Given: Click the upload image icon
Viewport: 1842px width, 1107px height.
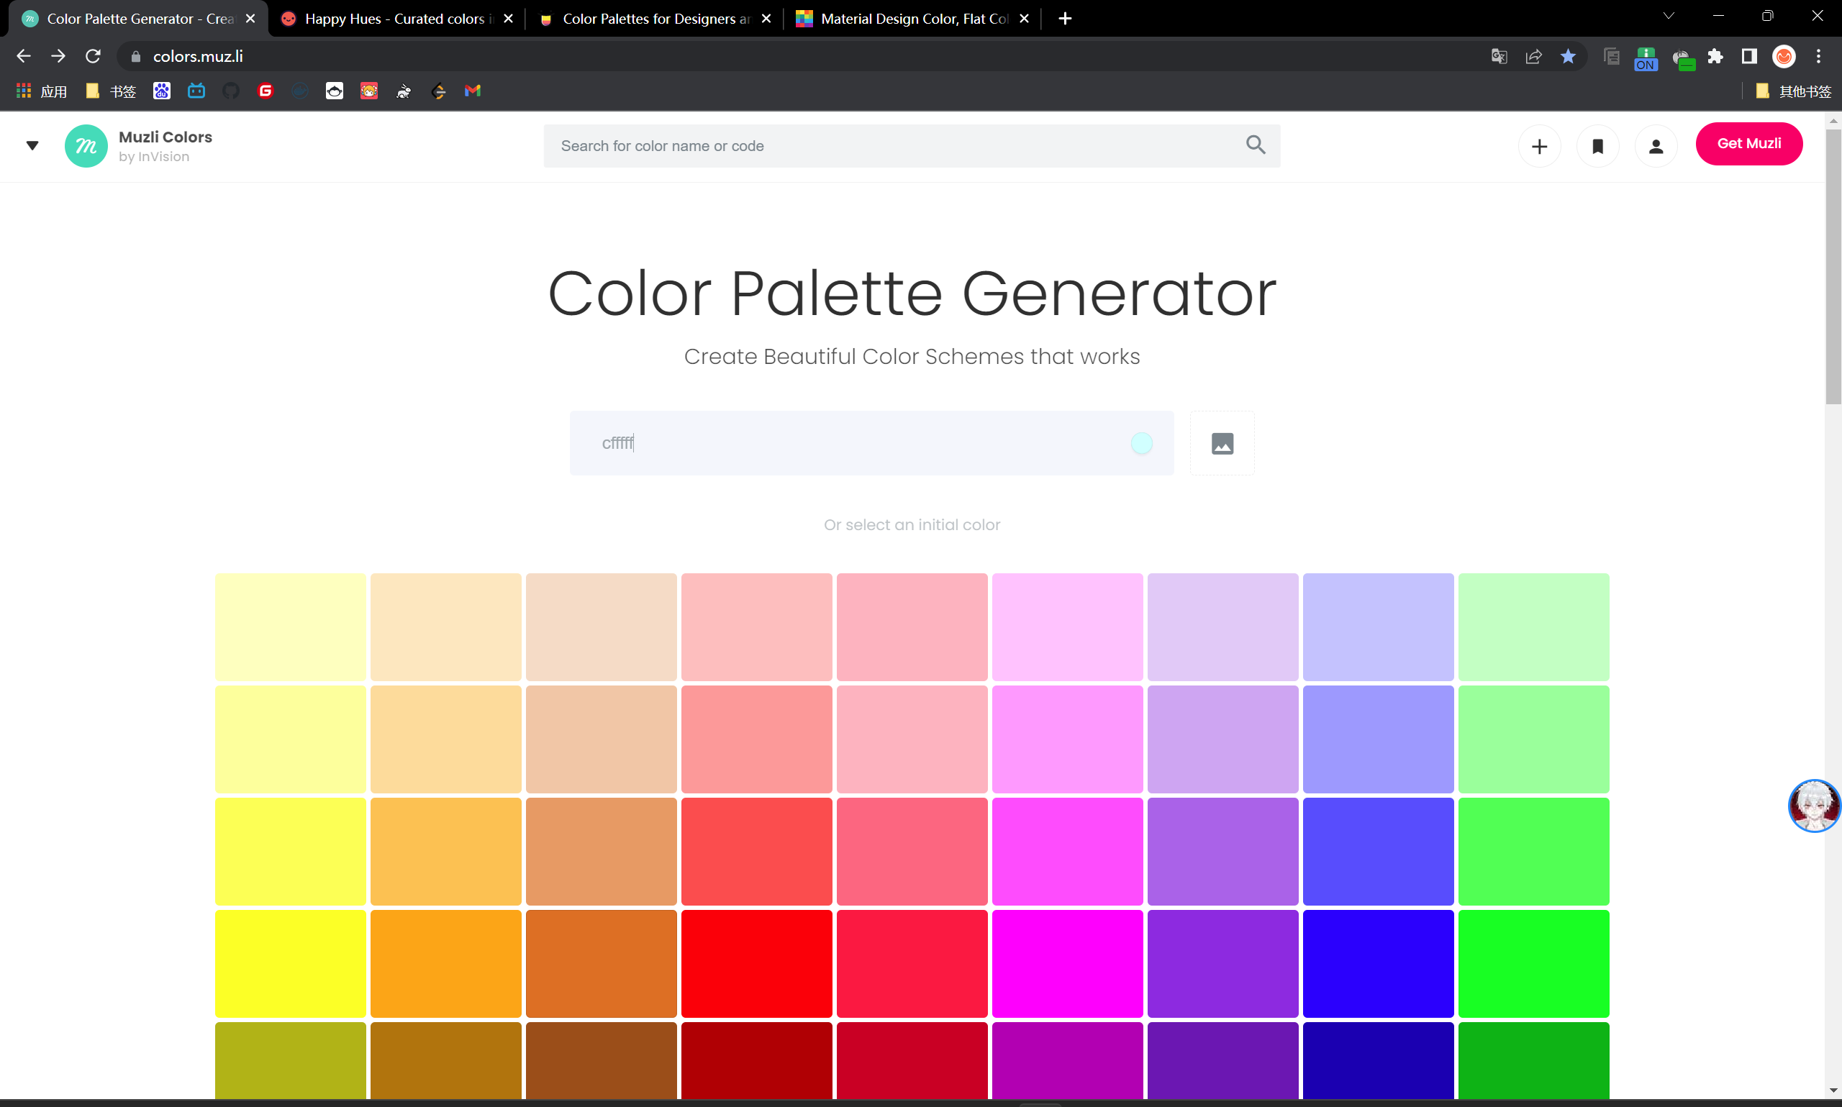Looking at the screenshot, I should pyautogui.click(x=1221, y=443).
